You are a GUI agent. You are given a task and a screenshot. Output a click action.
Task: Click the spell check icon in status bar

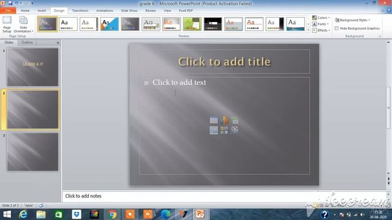[x=41, y=205]
